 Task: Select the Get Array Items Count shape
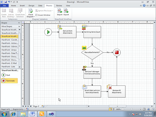click(x=92, y=32)
